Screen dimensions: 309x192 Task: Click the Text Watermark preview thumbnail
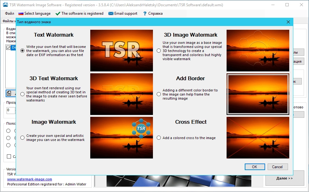point(122,51)
